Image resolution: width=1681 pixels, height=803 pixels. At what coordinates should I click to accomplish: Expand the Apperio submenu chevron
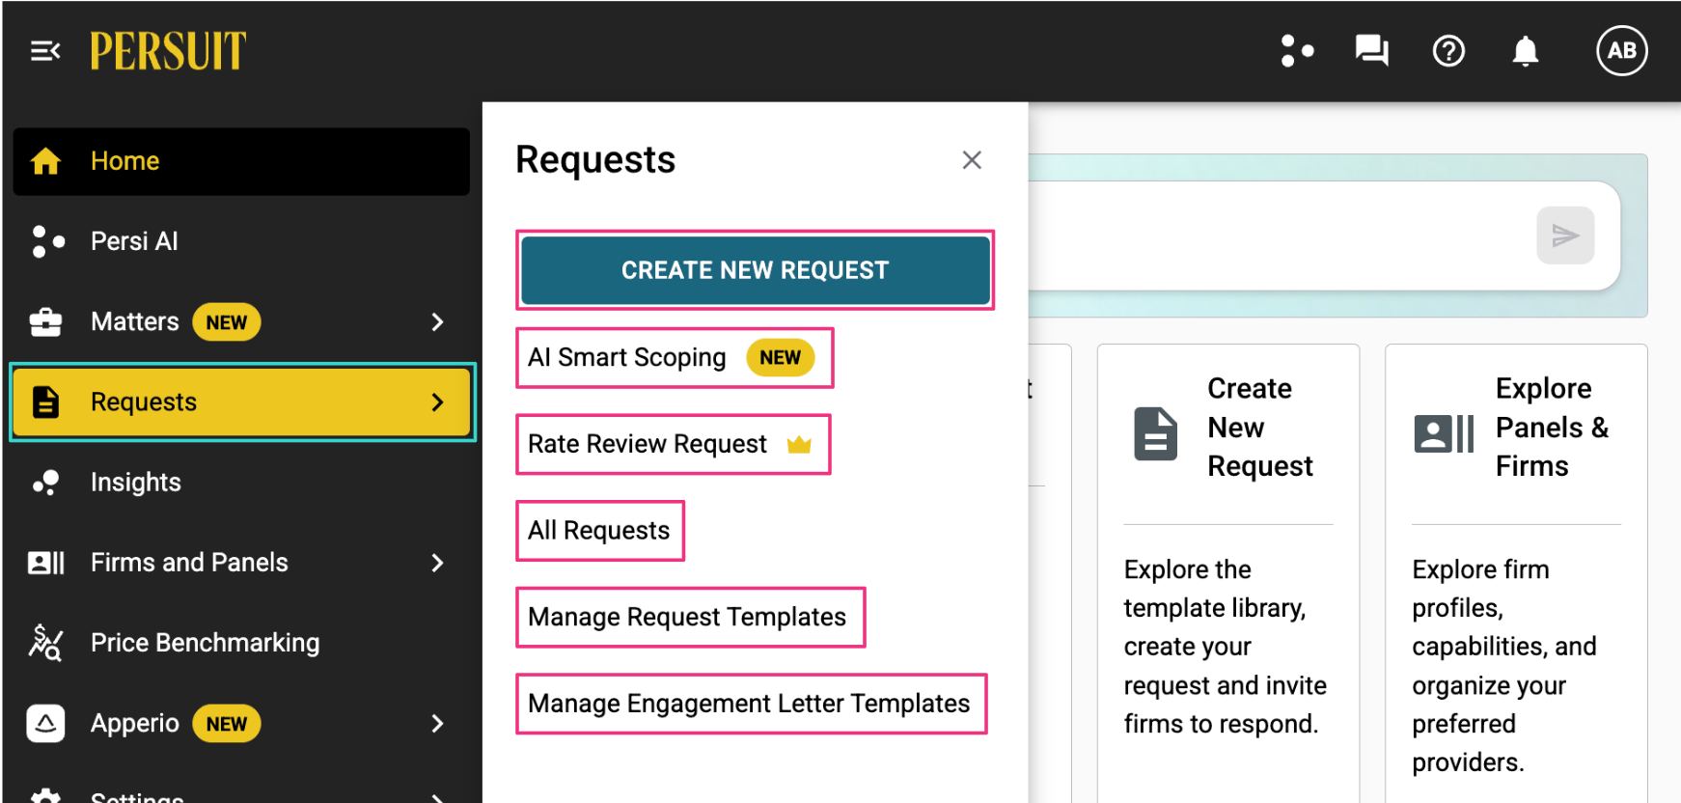click(x=438, y=723)
